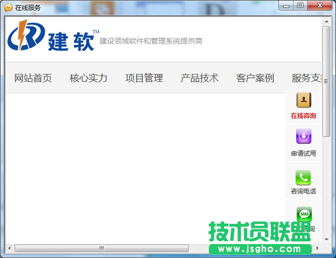The width and height of the screenshot is (336, 258).
Task: Click the green SMS message icon
Action: point(304,214)
